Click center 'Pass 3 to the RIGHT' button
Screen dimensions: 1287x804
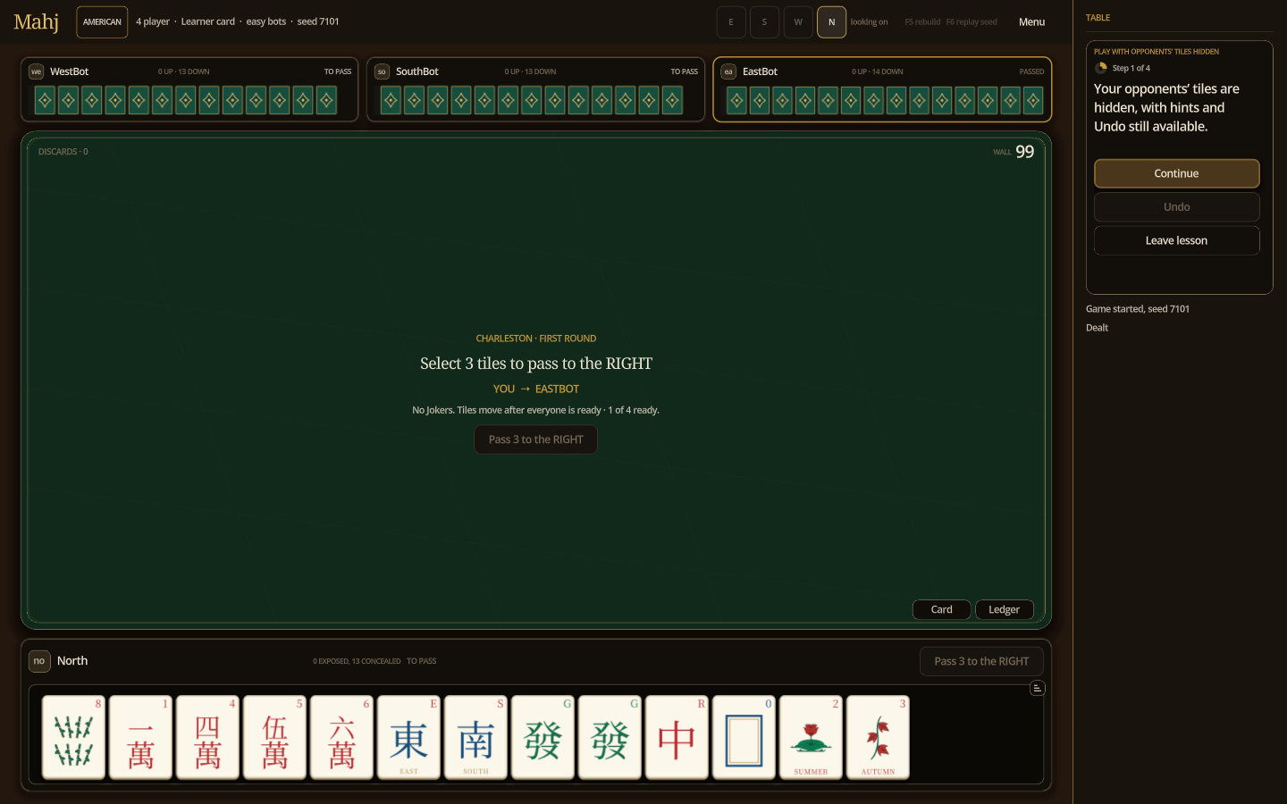coord(535,440)
